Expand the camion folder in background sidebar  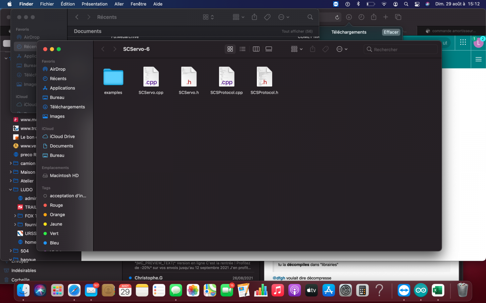11,164
